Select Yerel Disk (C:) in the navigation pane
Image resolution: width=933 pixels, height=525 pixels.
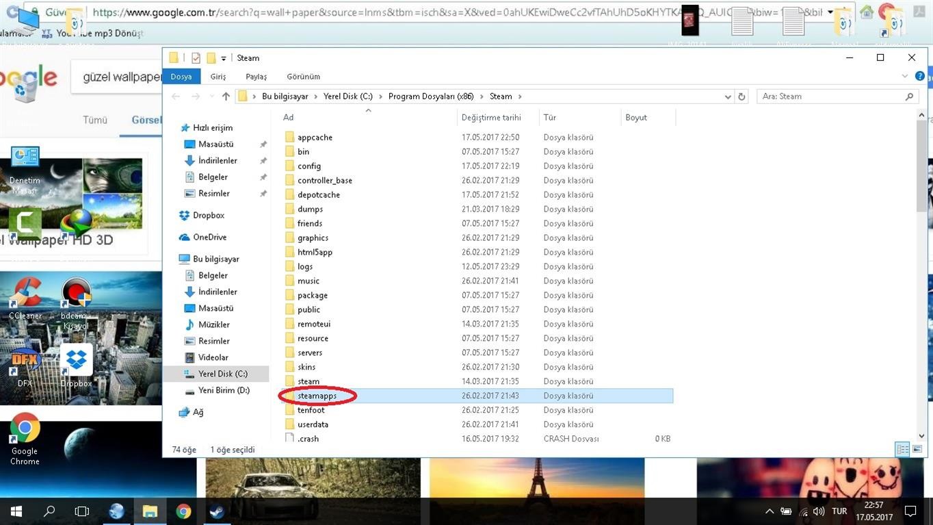point(216,374)
